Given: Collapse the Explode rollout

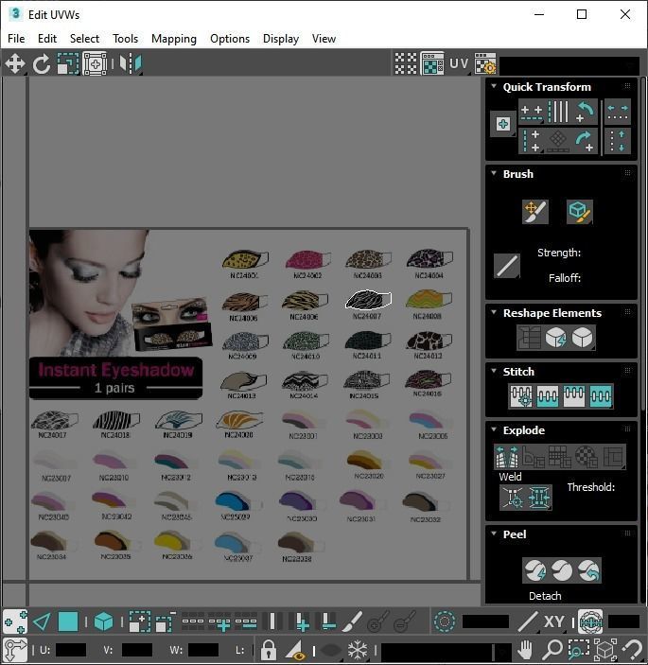Looking at the screenshot, I should tap(494, 429).
